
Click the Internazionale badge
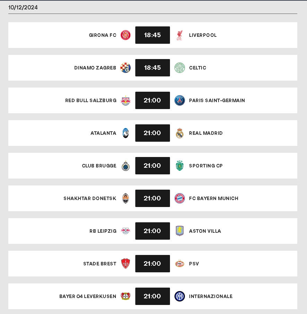(180, 296)
